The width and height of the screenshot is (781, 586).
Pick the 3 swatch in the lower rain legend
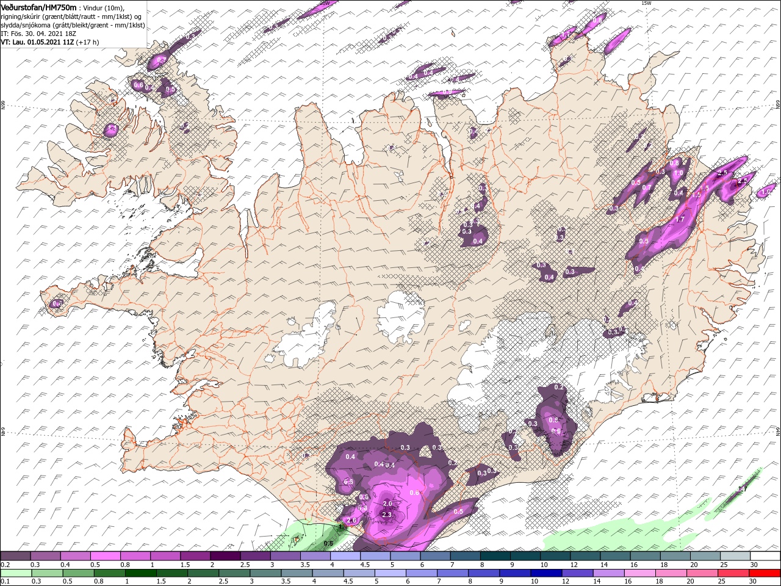click(265, 573)
